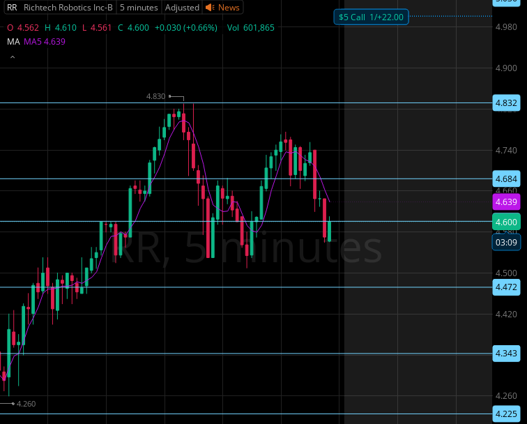Select the 4.832 price line label

tap(506, 103)
